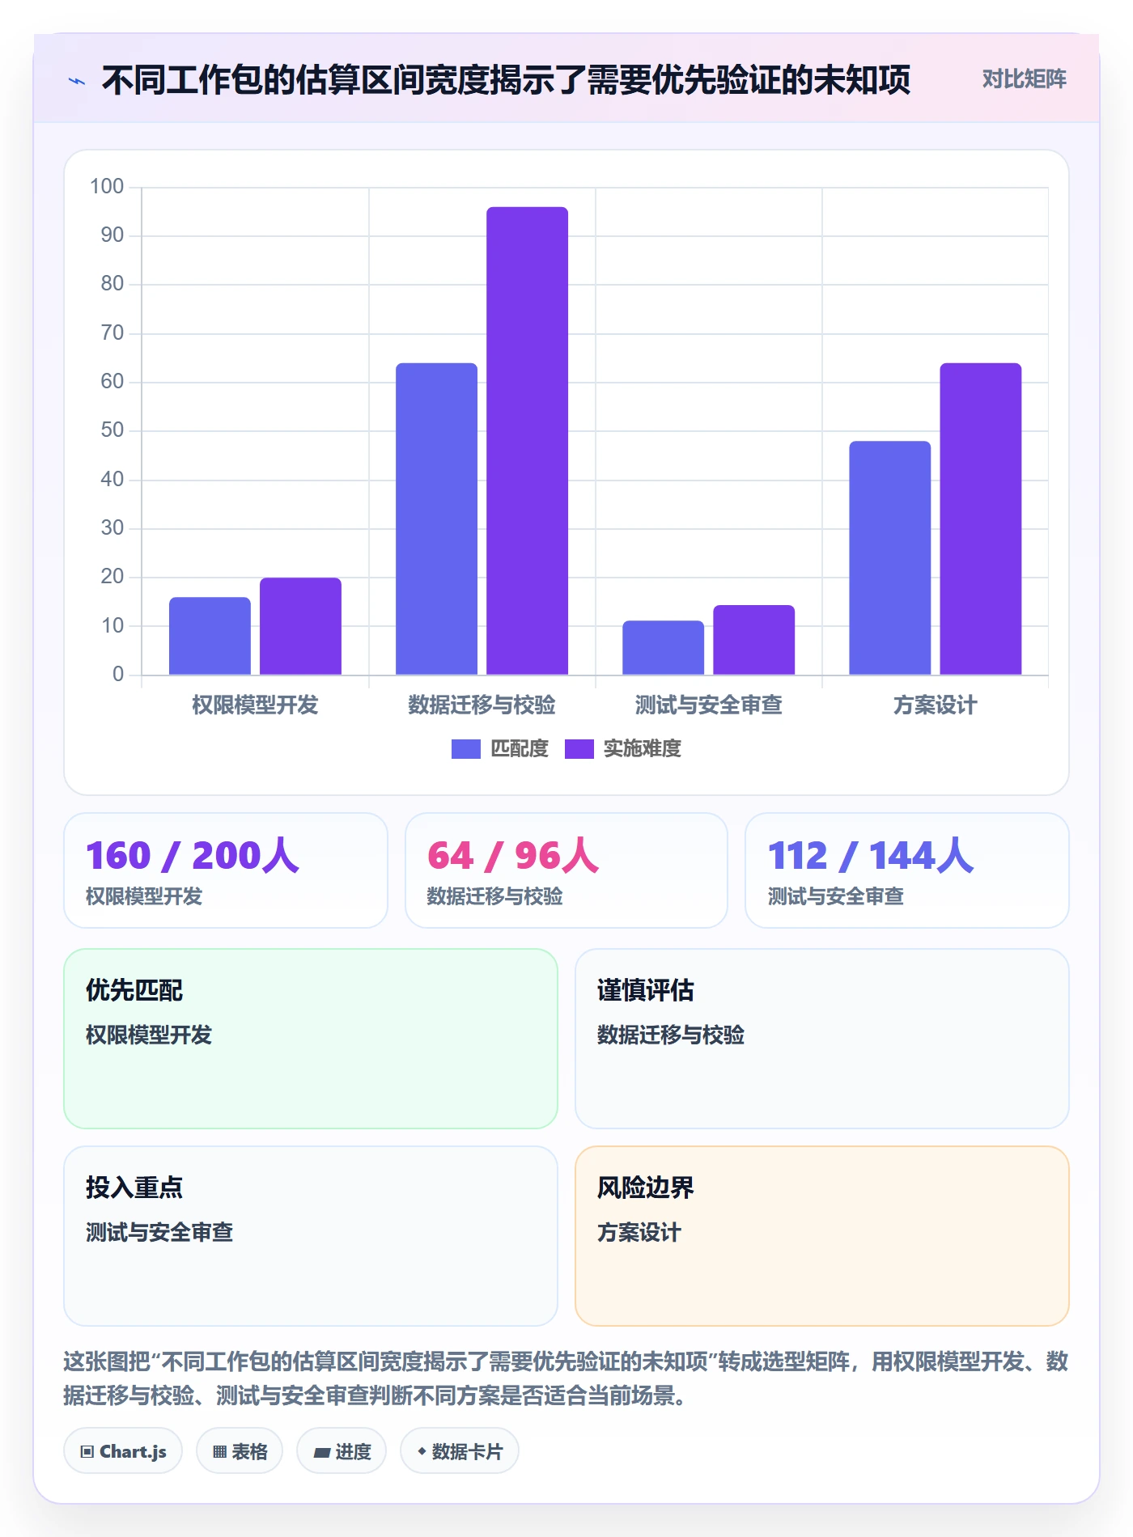The width and height of the screenshot is (1133, 1537).
Task: Click the 表格 tag chip
Action: [x=240, y=1451]
